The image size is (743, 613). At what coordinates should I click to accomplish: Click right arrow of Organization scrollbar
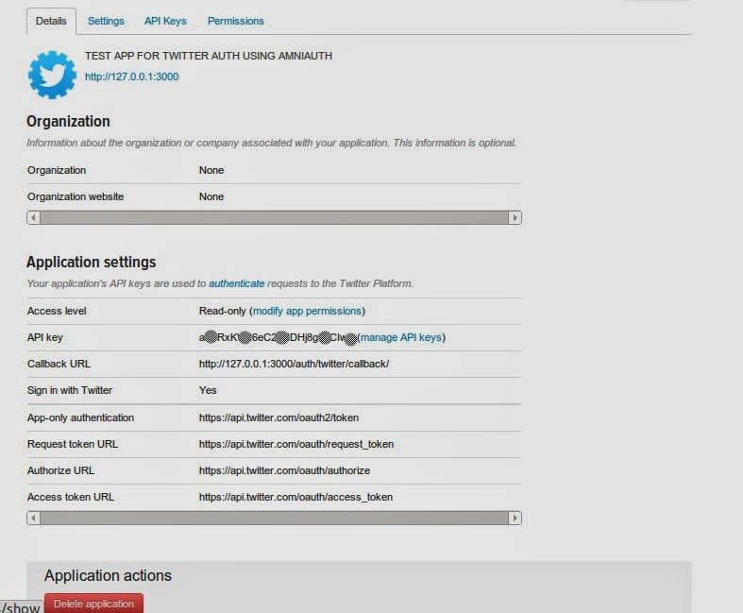[x=515, y=217]
